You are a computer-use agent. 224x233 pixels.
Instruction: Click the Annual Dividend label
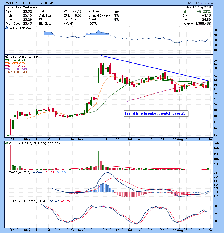[x=100, y=15]
